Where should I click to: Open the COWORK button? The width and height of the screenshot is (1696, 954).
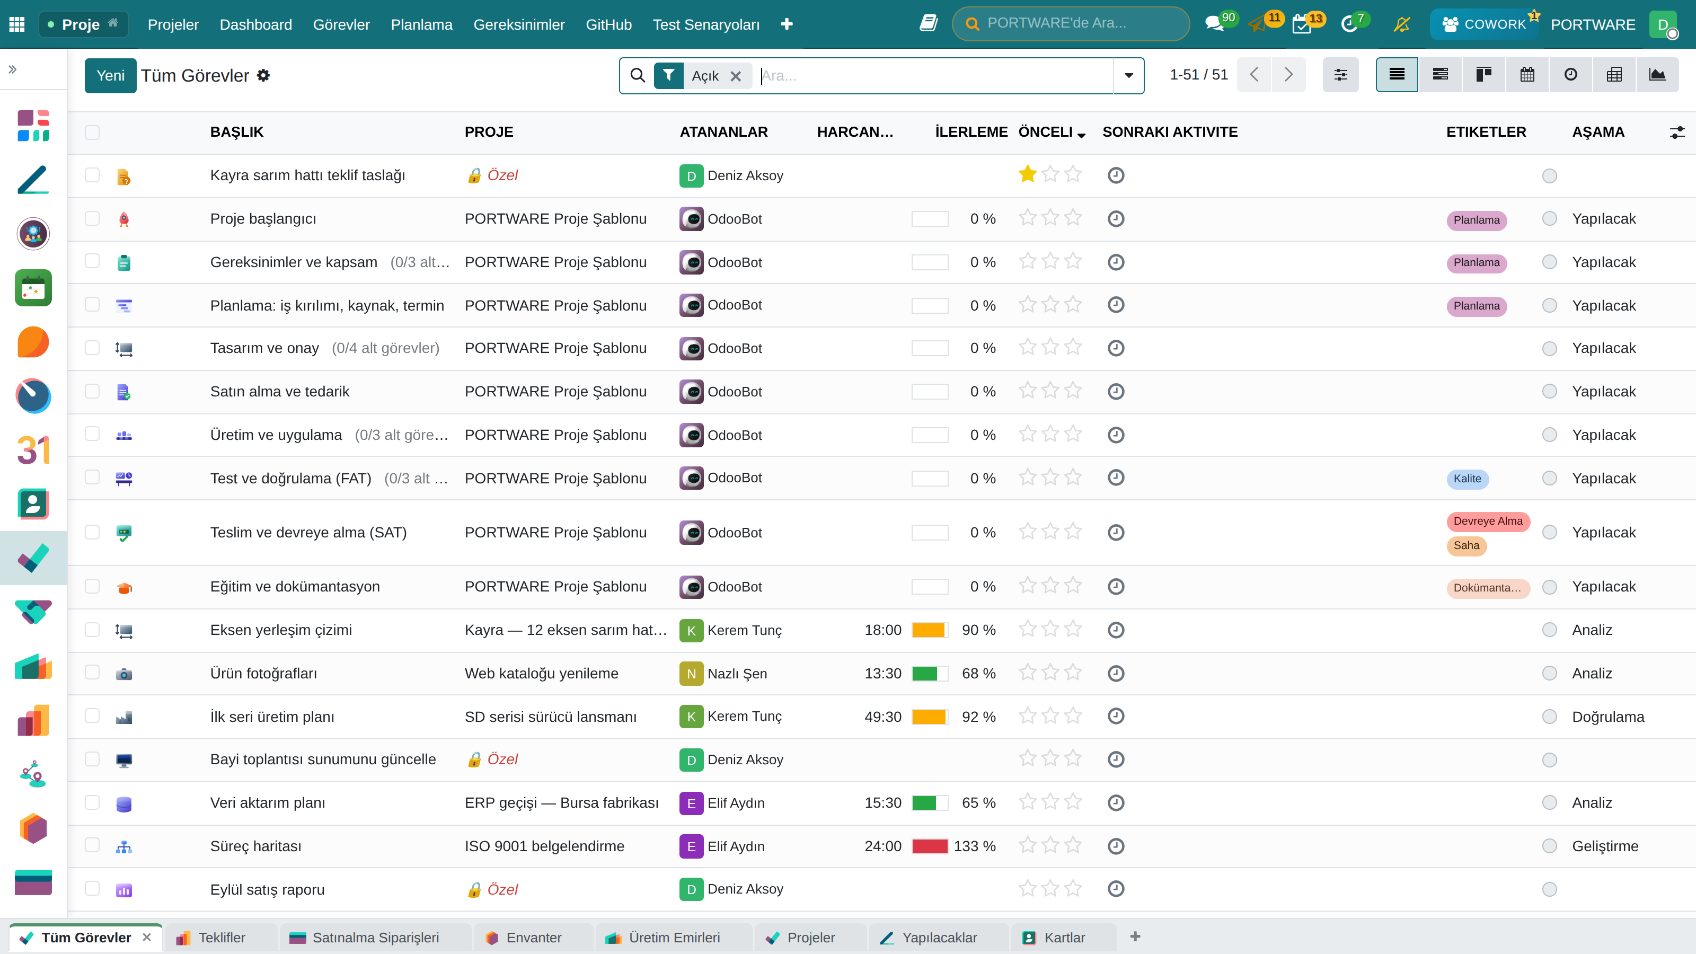[1483, 24]
